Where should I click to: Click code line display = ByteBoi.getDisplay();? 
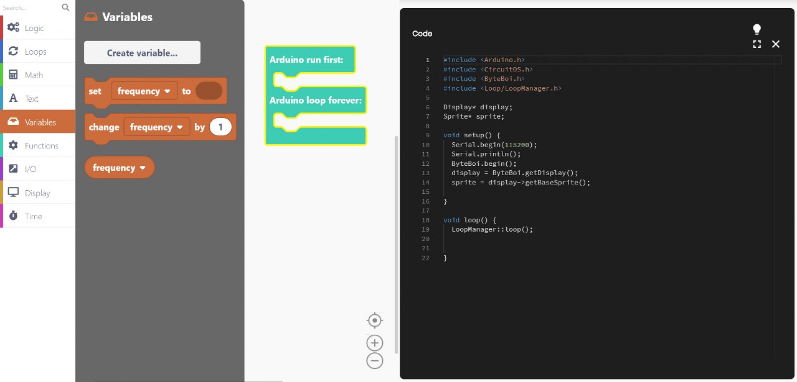tap(515, 173)
